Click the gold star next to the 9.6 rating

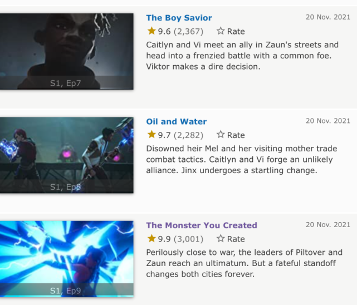(x=151, y=31)
